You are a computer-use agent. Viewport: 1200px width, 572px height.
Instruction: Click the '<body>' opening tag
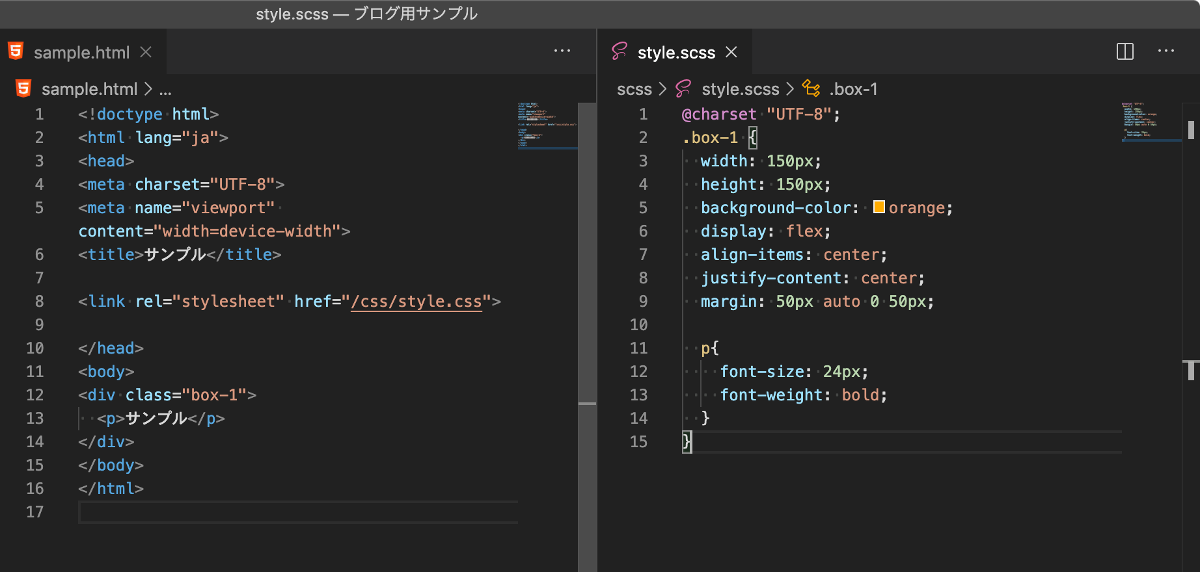click(x=106, y=372)
